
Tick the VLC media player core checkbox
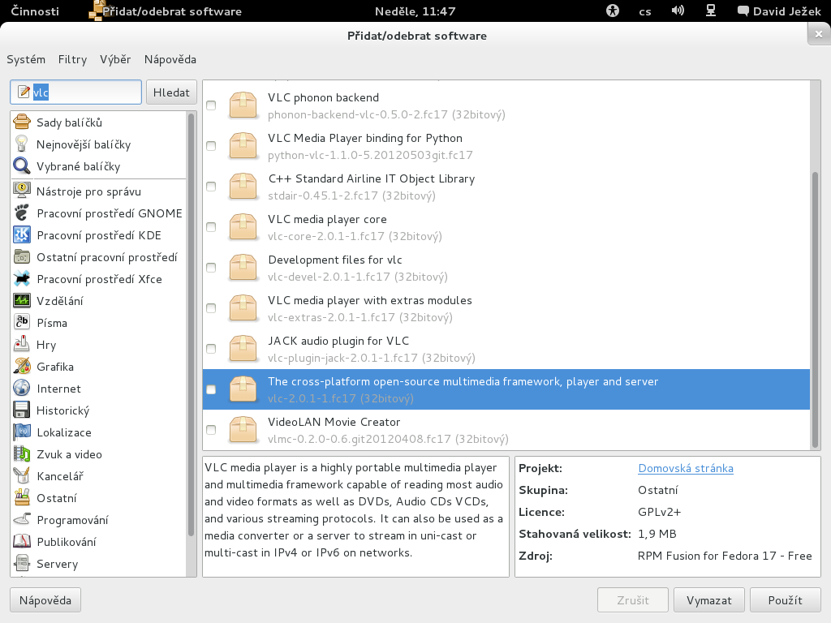click(x=211, y=227)
